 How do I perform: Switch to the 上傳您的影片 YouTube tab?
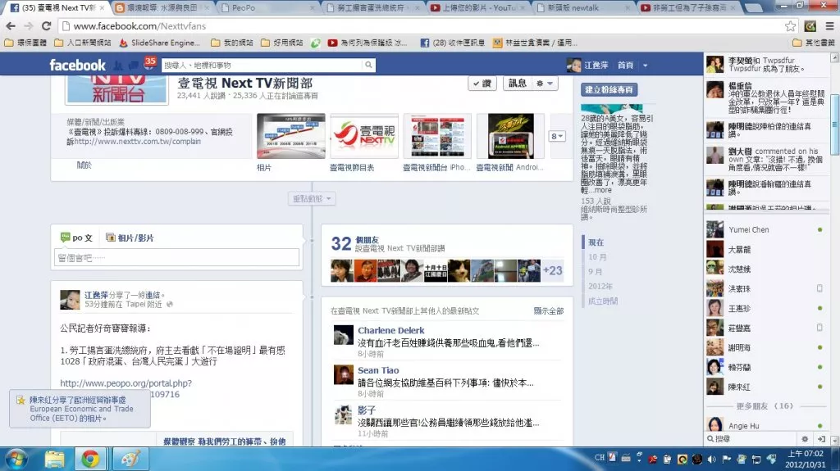[x=478, y=8]
